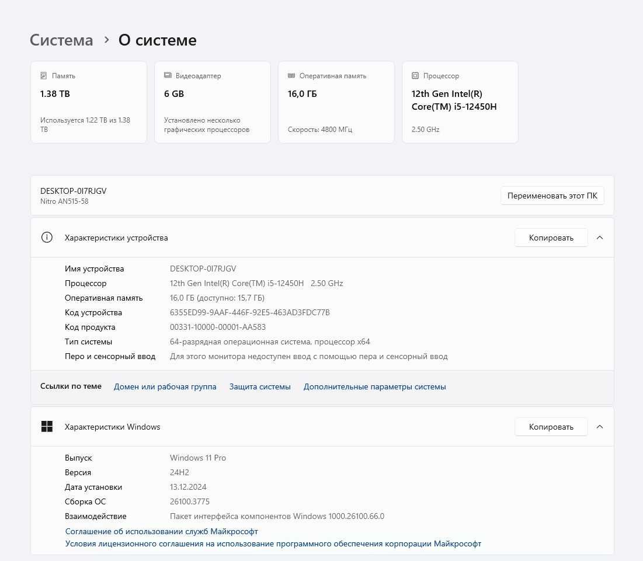Select the processor value in device specs
643x561 pixels.
point(256,283)
